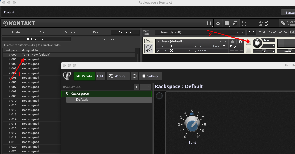Select the MIDI Automation subtab
Screen dimensions: 295x154
(105, 39)
